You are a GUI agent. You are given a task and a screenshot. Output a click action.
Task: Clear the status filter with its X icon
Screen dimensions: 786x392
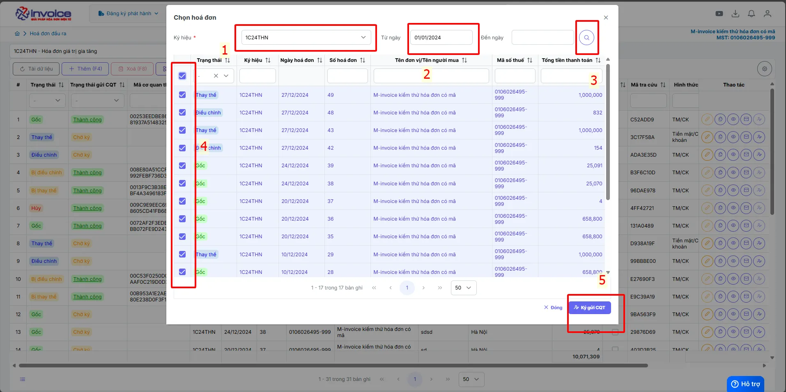tap(216, 76)
